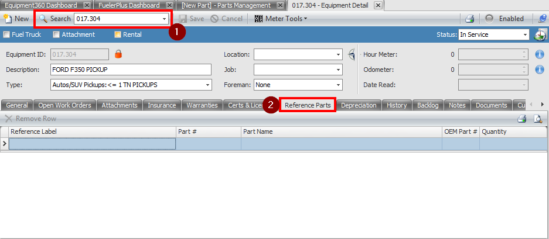549x239 pixels.
Task: Expand the equipment Type dropdown
Action: [x=207, y=85]
